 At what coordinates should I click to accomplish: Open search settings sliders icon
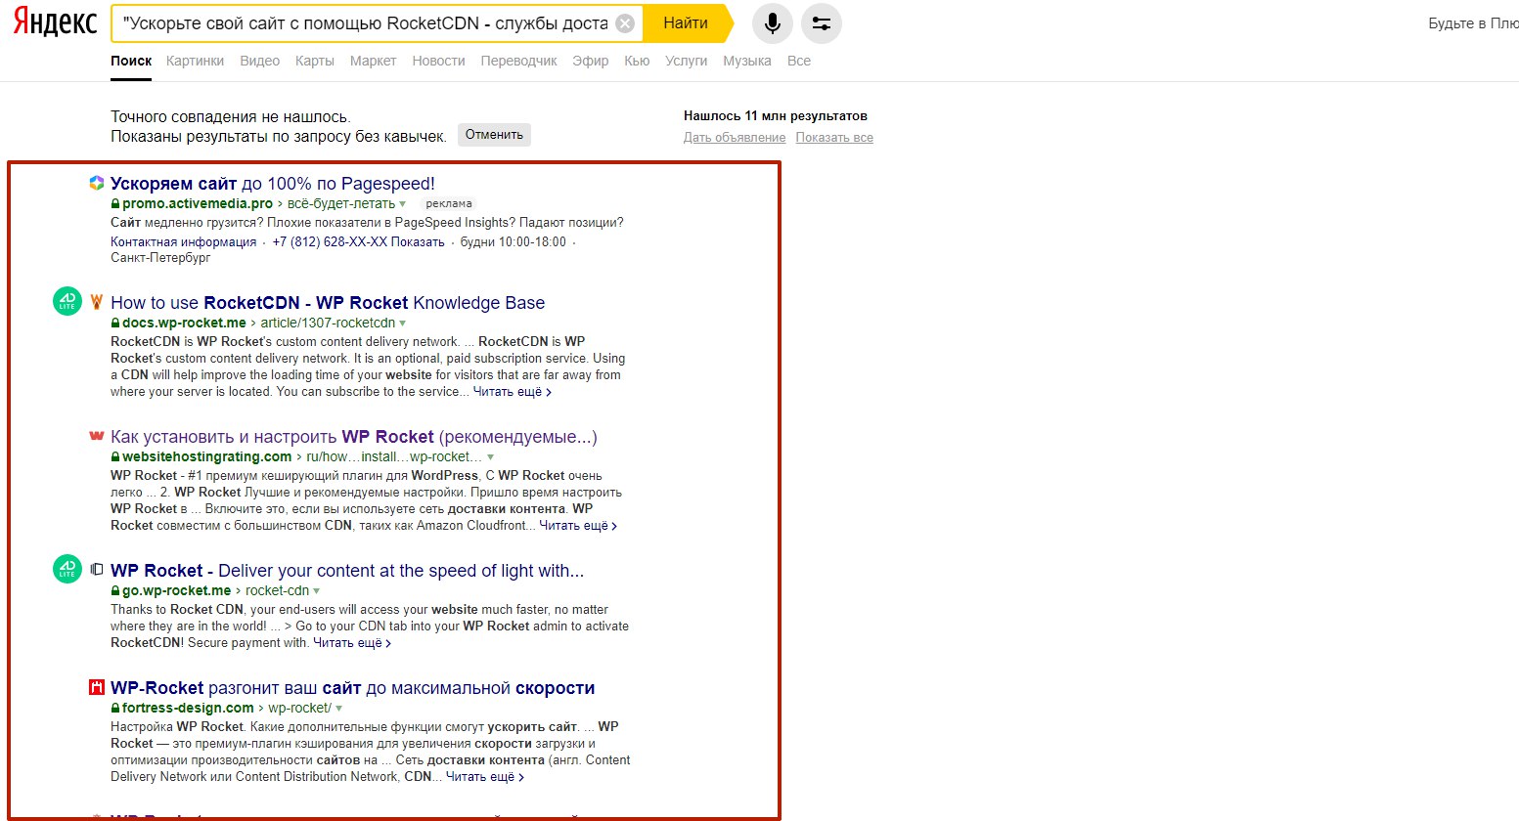point(822,23)
